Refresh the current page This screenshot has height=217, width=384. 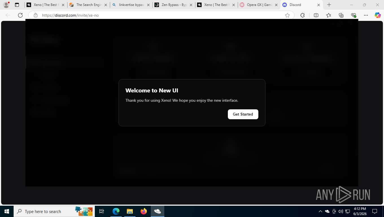(20, 15)
